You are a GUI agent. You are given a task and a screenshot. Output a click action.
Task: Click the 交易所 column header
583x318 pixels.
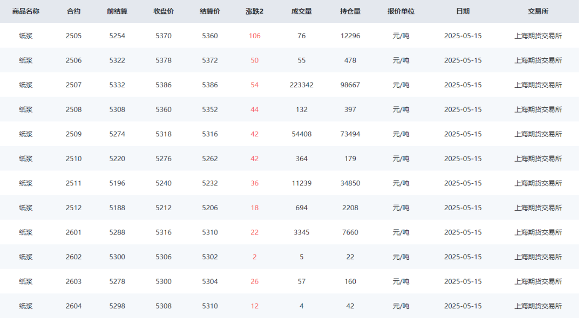pyautogui.click(x=538, y=11)
